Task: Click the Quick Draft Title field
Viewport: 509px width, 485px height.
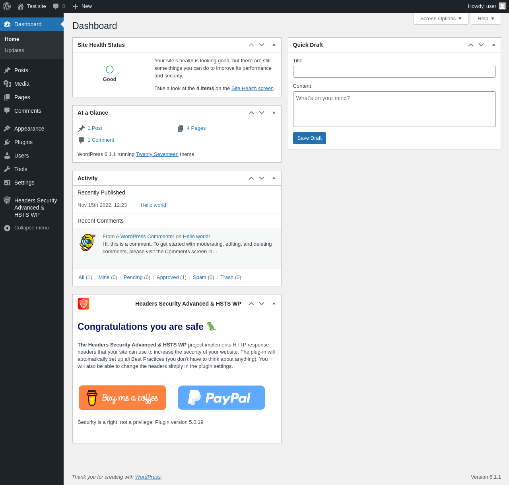Action: pos(394,72)
